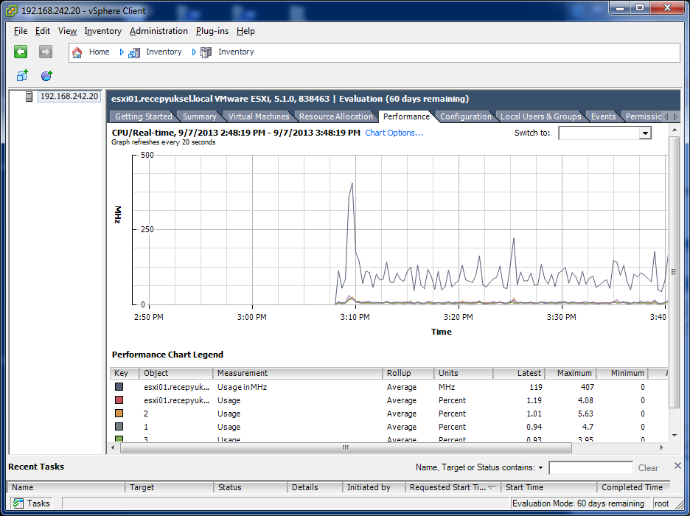
Task: Click the orange swatch for object 2
Action: [x=119, y=414]
